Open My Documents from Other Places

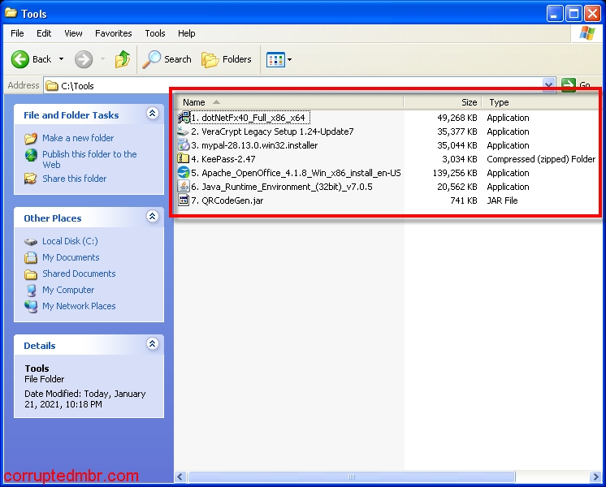pos(71,257)
